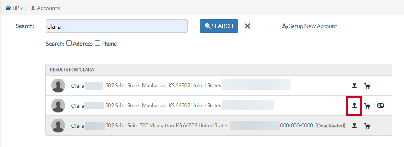The image size is (404, 147).
Task: Open the deactivated Clara account name link
Action: click(x=78, y=126)
